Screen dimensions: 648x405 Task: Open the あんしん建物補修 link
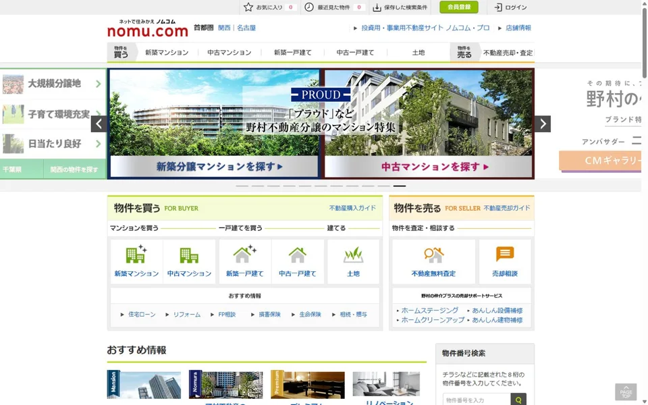coord(497,320)
